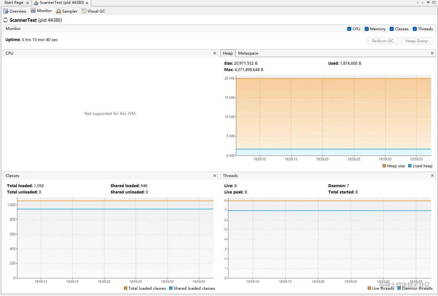Close the ScannerTest tab
The width and height of the screenshot is (438, 296).
pyautogui.click(x=87, y=3)
